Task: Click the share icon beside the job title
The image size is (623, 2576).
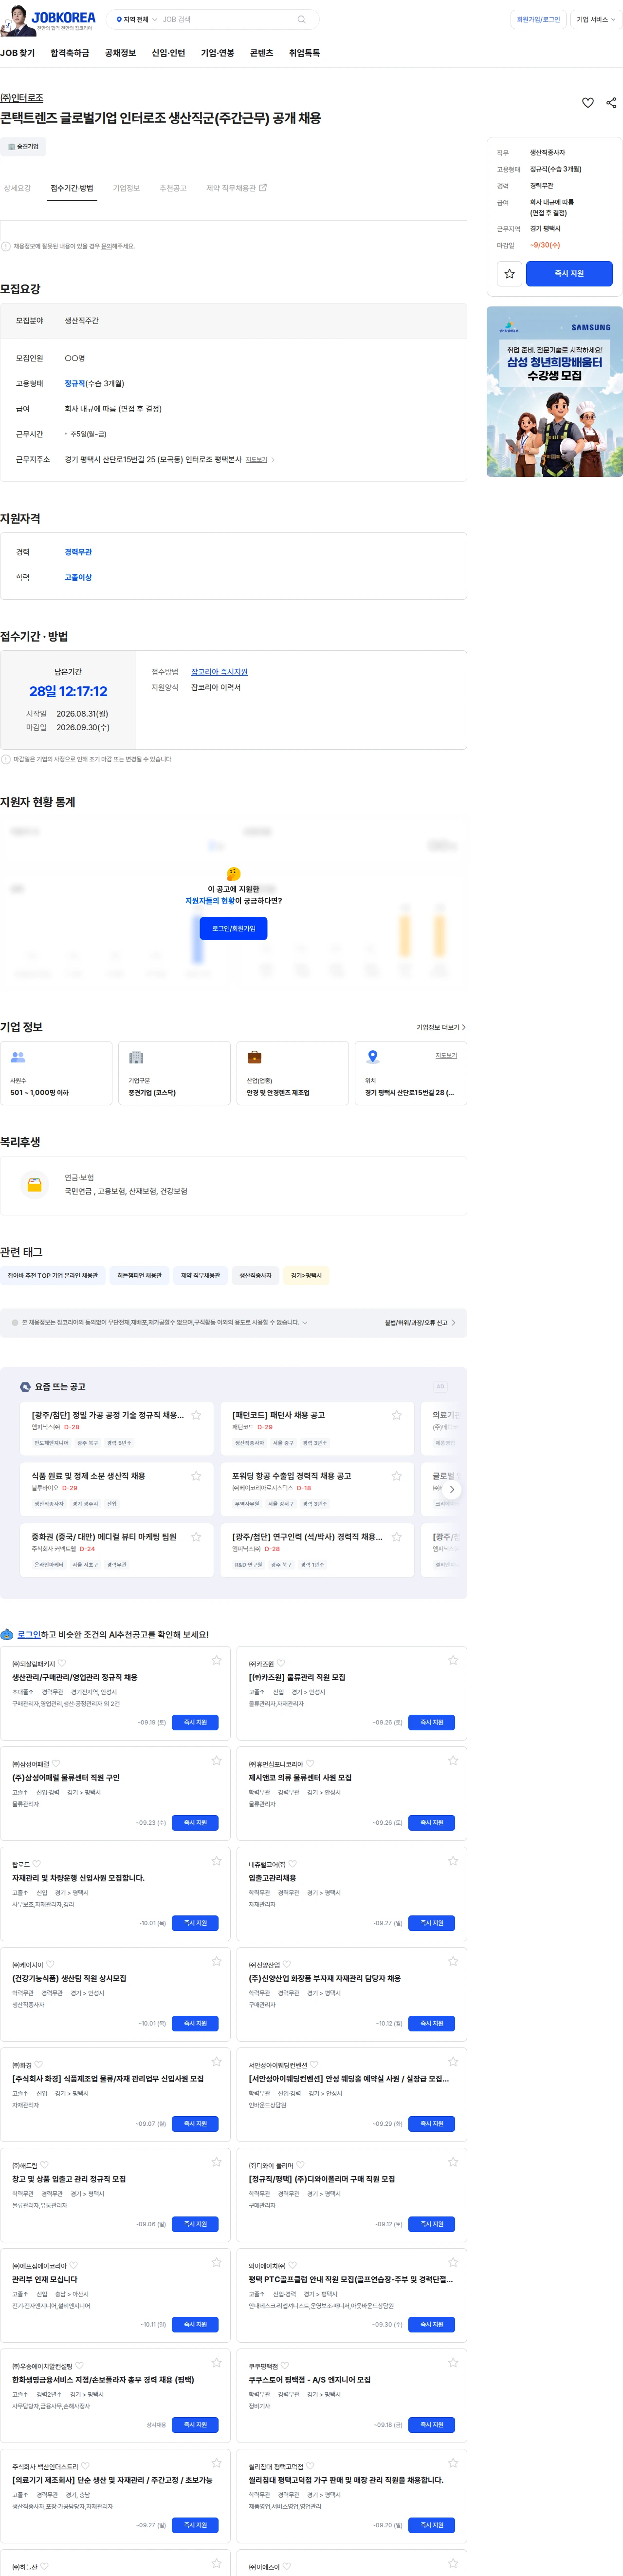Action: [x=611, y=102]
